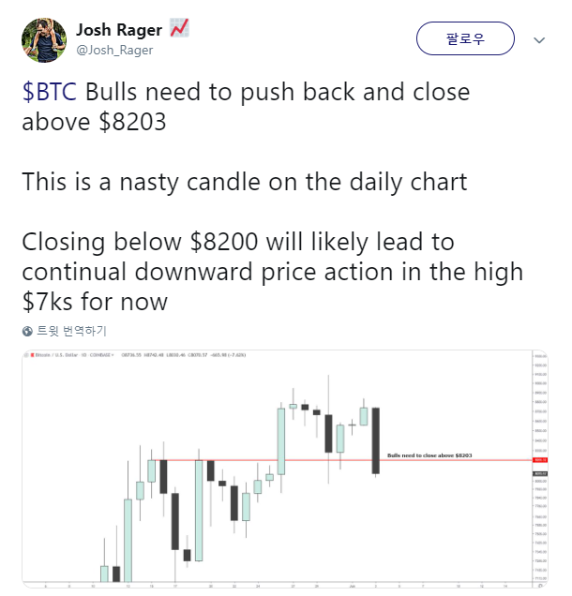Click the Bitcoin / U.S. Dollar chart title
572x596 pixels.
click(56, 355)
